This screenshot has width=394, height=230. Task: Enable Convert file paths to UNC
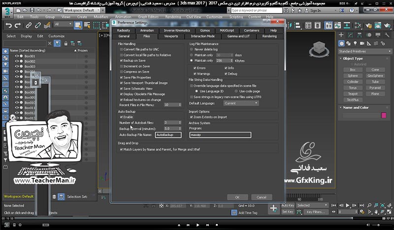pyautogui.click(x=121, y=50)
